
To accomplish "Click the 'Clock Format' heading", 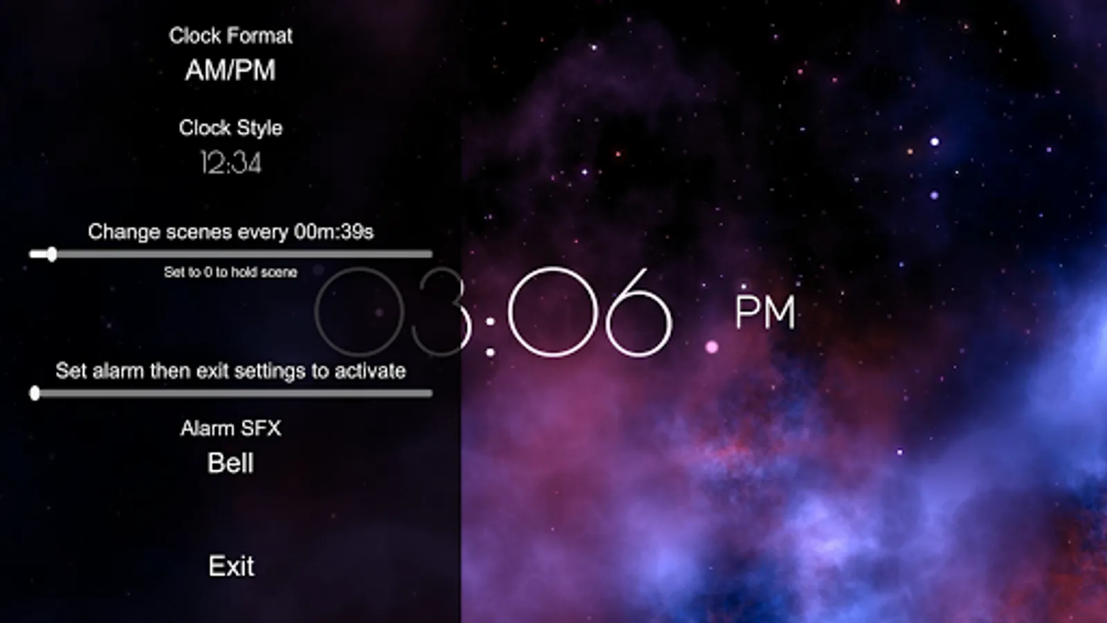I will point(230,35).
